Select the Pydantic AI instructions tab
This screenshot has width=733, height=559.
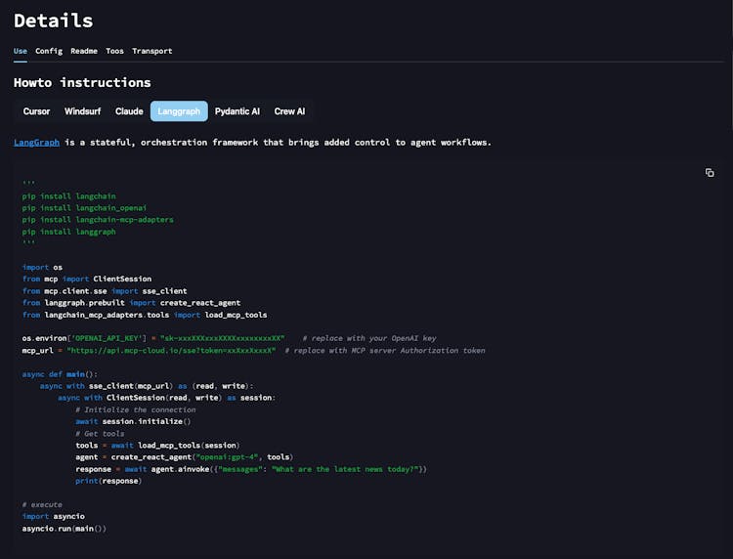(237, 111)
